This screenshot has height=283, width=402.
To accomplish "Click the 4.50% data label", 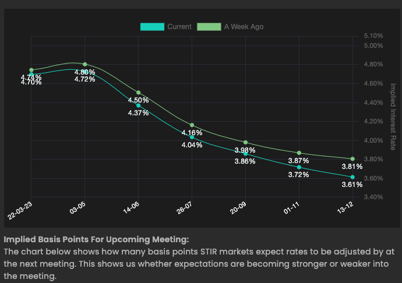I will (139, 100).
